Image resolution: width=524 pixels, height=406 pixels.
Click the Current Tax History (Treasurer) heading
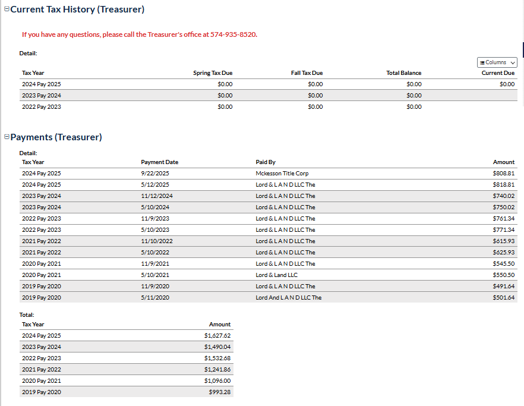[x=77, y=10]
